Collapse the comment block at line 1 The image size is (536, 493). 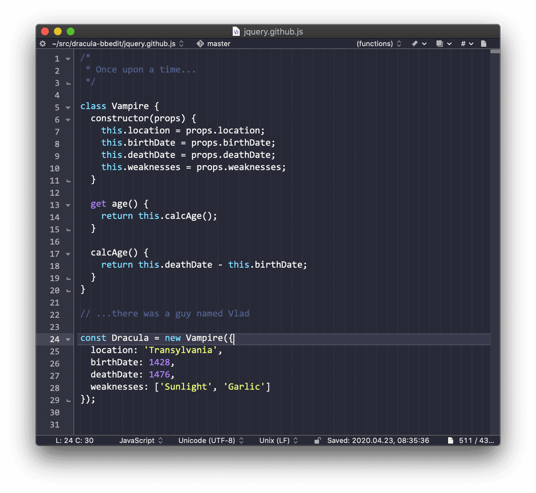67,58
